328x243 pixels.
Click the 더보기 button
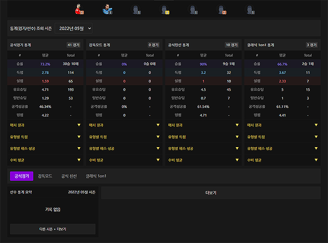(x=211, y=193)
